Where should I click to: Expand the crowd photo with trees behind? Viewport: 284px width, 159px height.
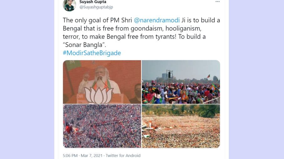coord(181,126)
